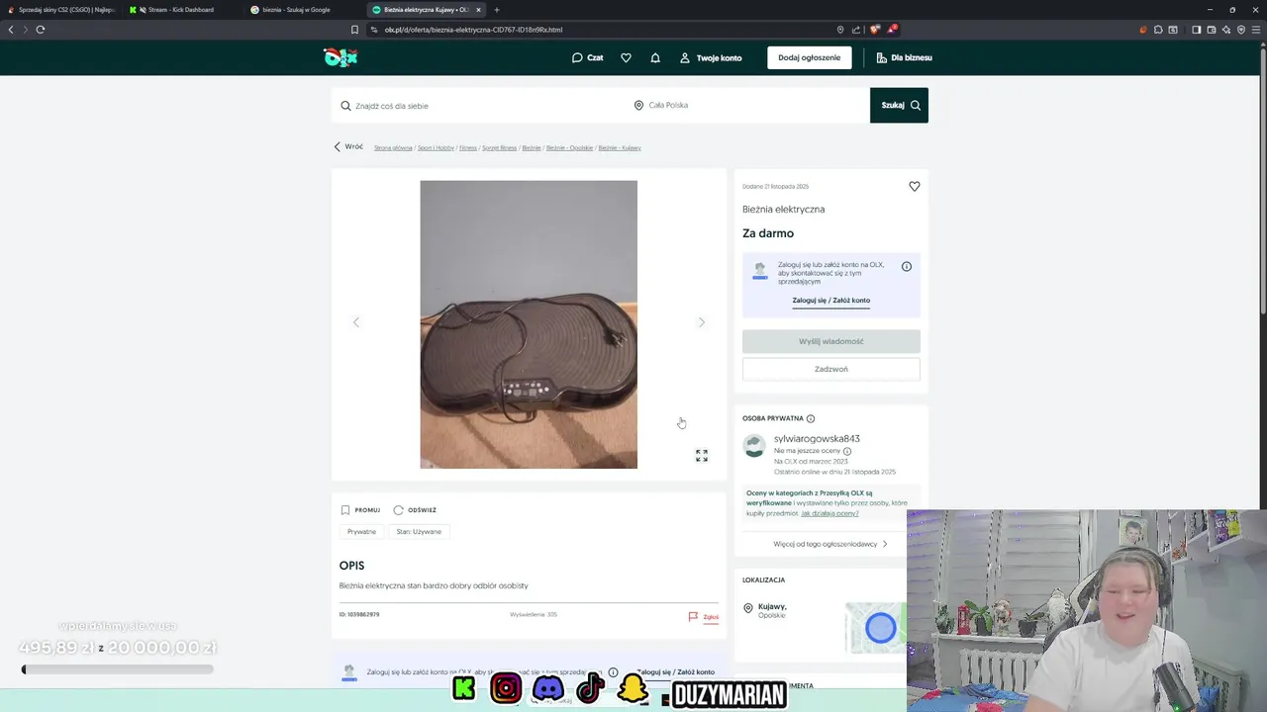This screenshot has width=1267, height=712.
Task: Switch to the Sprzedaj skiny CS2 tab
Action: tap(61, 10)
